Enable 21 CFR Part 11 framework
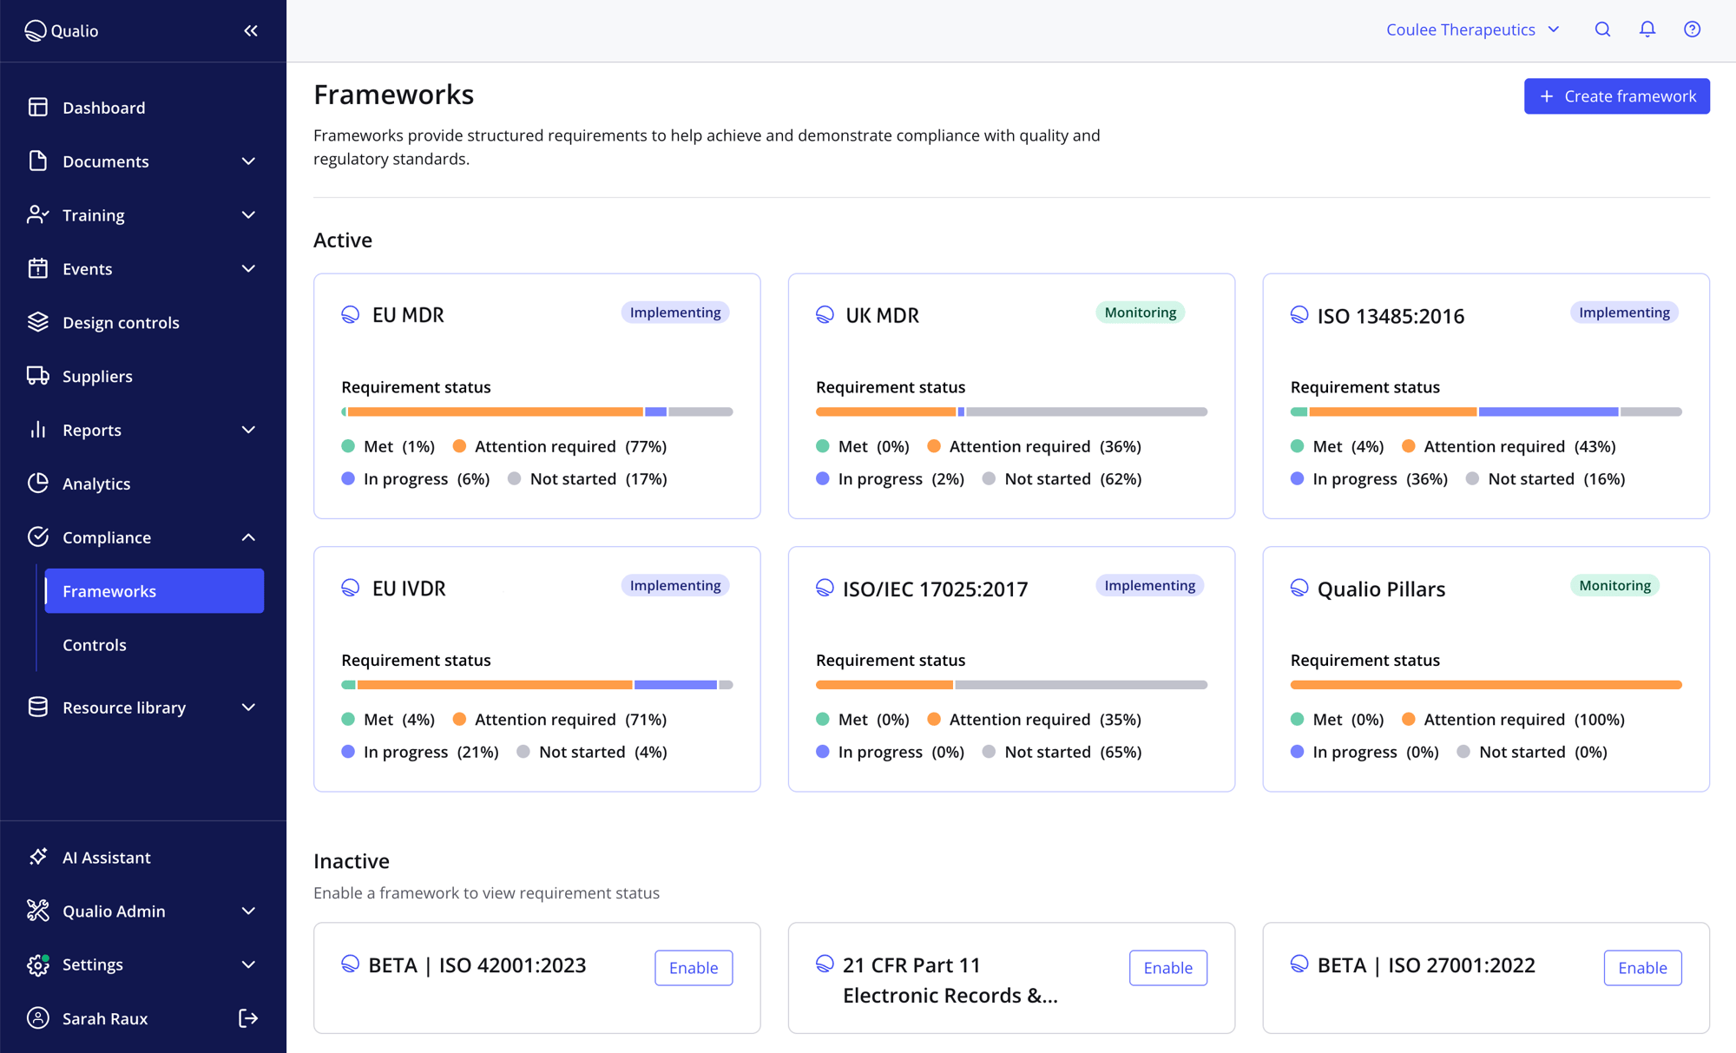This screenshot has width=1736, height=1053. pos(1167,968)
